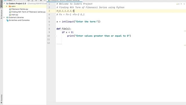This screenshot has height=105, width=186.
Task: Click the fold end marker at line 10
Action: click(x=56, y=36)
